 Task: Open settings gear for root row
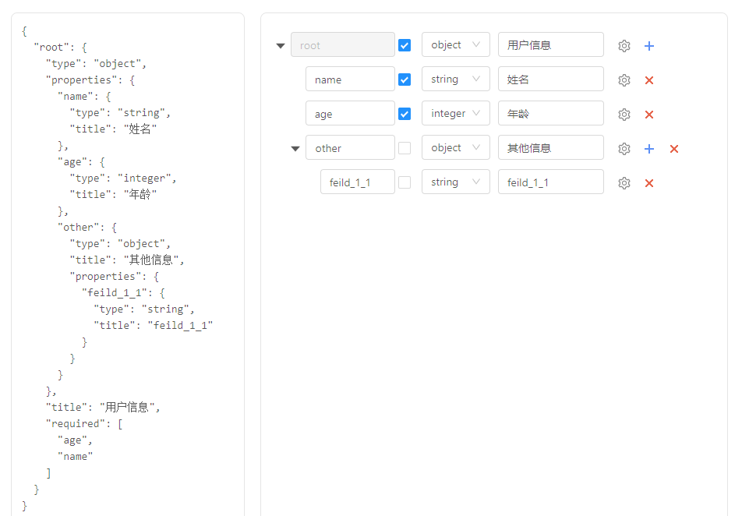coord(624,46)
